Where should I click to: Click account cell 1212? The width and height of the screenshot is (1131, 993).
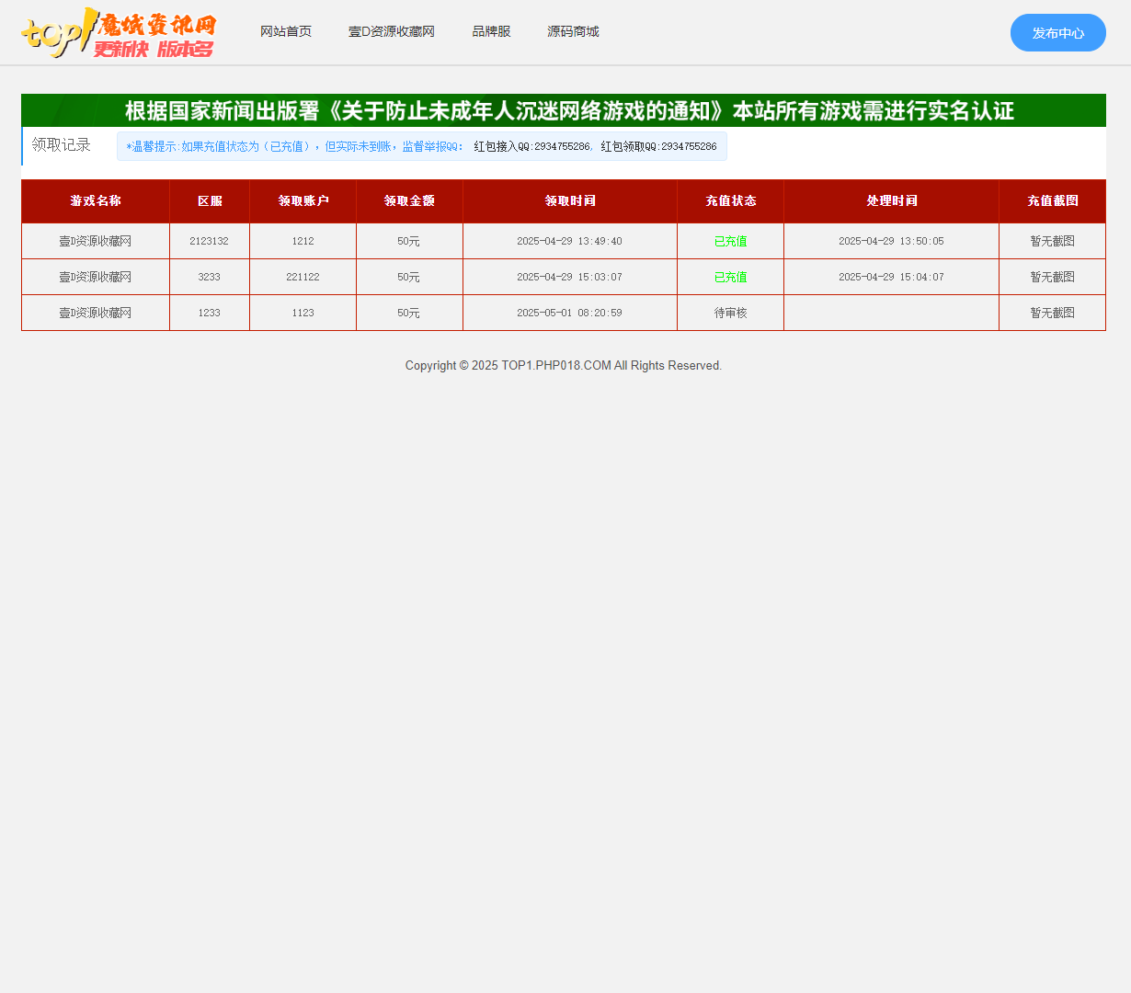click(303, 241)
